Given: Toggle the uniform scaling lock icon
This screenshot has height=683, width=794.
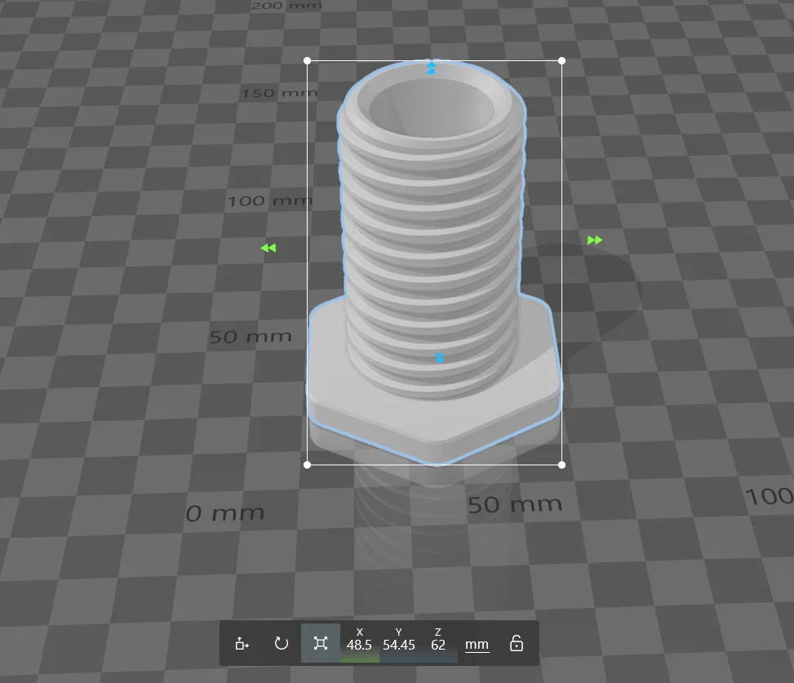Looking at the screenshot, I should 516,644.
